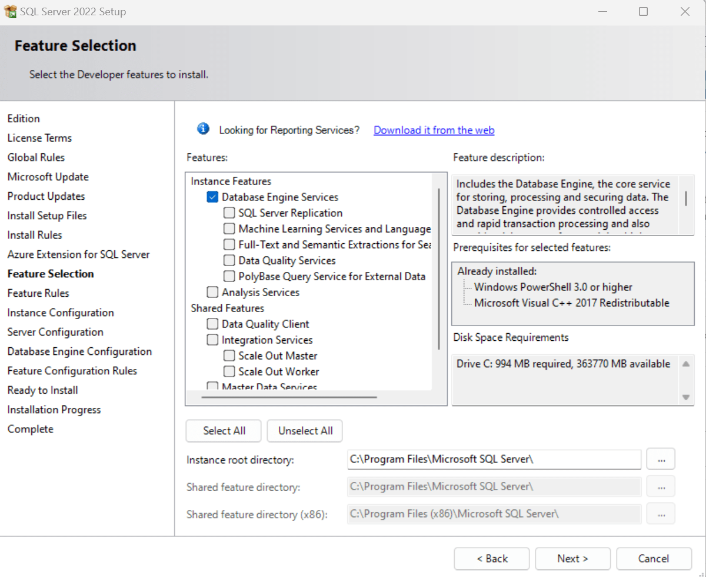The width and height of the screenshot is (706, 577).
Task: Click Windows PowerShell 3.0 or higher entry
Action: click(x=553, y=287)
